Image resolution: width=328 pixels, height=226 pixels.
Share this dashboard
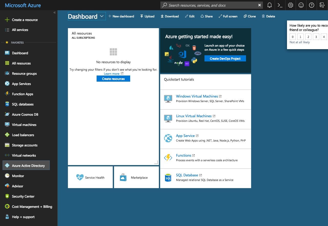click(x=207, y=16)
